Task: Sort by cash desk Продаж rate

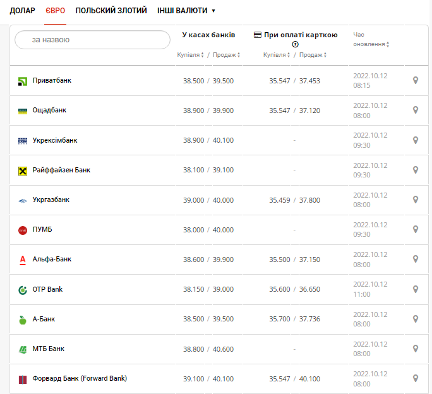Action: click(226, 55)
